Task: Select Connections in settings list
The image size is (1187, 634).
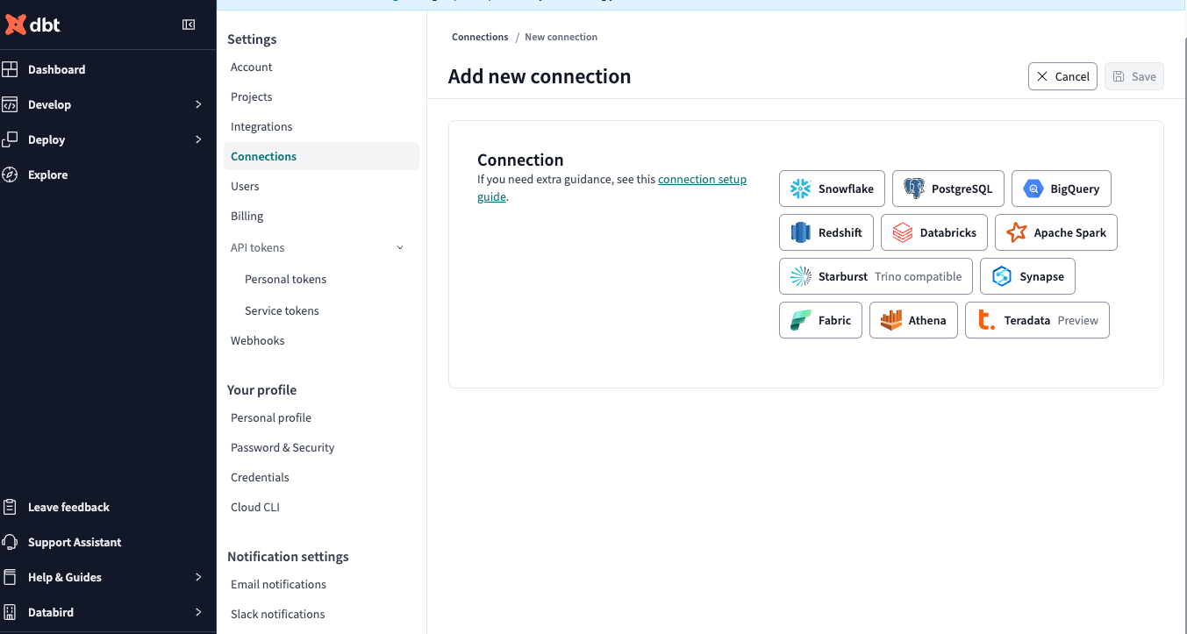Action: (321, 156)
